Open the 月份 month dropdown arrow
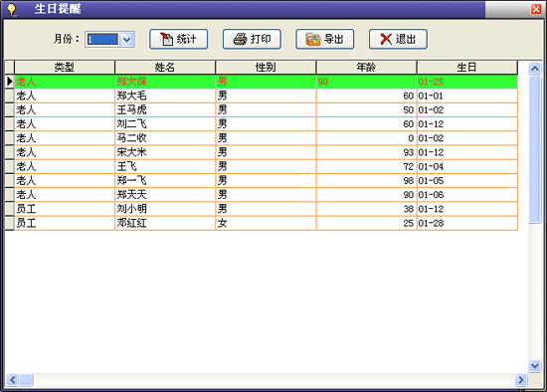The image size is (547, 392). pos(127,40)
